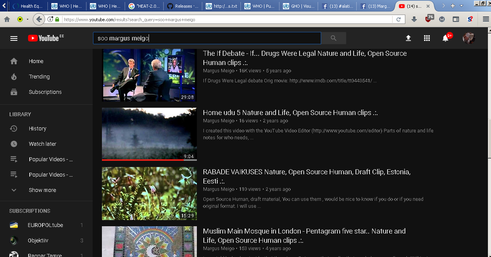Open the browser downloads arrow
This screenshot has height=257, width=491.
click(x=414, y=19)
